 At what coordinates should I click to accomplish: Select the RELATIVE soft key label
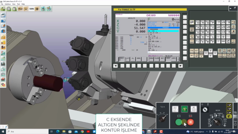pyautogui.click(x=127, y=59)
